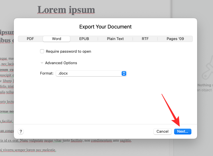Click the 'Nothing selected' text in the sidebar
Viewport: 213px width, 156px height.
(205, 85)
